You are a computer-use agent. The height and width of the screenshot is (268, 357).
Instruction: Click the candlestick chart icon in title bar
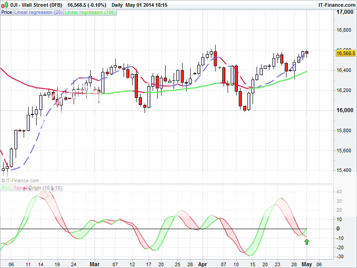pos(4,4)
